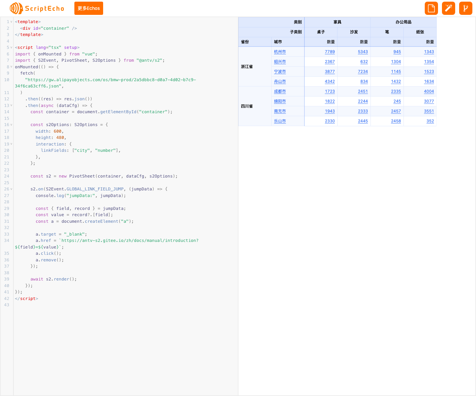Fold the onMounted block on line 8

[11, 67]
